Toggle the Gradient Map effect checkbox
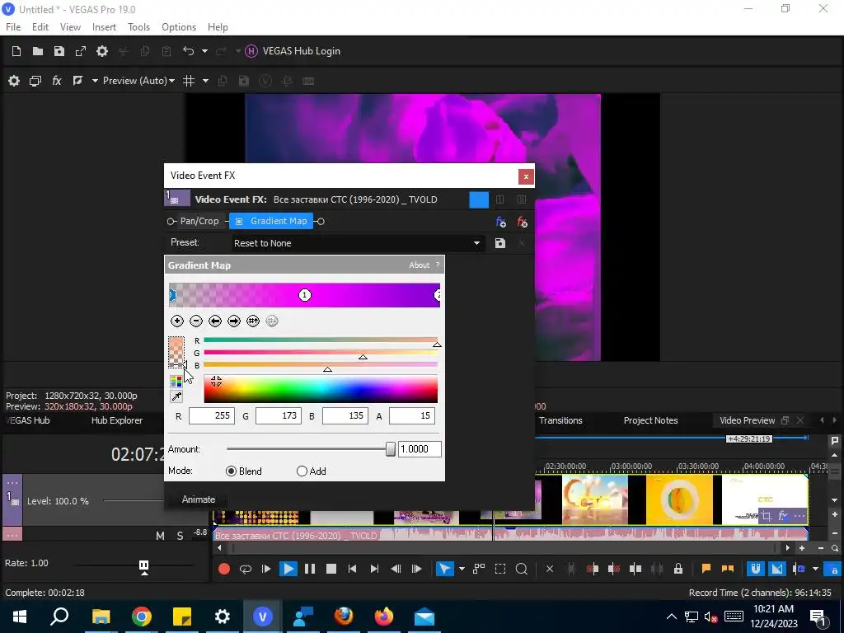This screenshot has width=844, height=633. coord(239,221)
